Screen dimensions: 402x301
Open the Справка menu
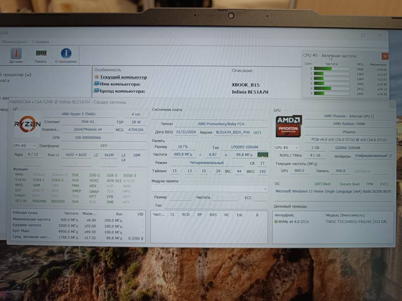(x=41, y=42)
